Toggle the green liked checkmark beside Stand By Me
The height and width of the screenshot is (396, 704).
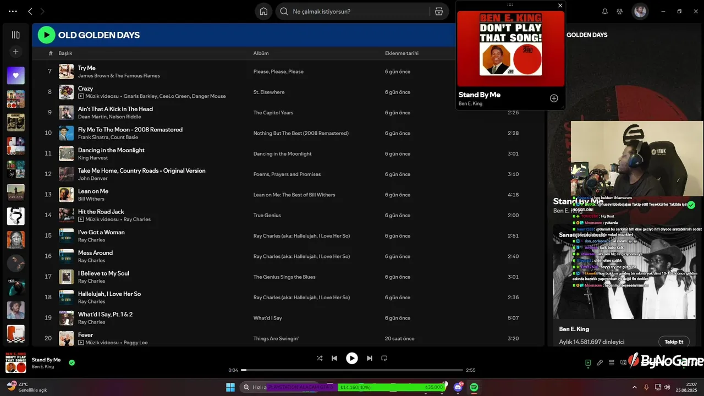click(x=71, y=362)
